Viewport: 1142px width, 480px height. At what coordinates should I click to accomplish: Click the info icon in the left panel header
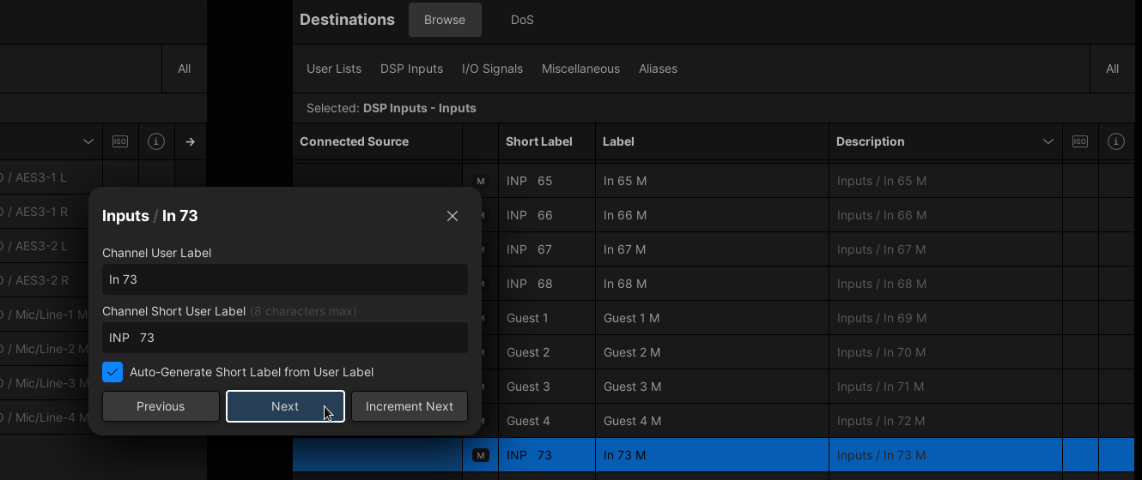(155, 141)
